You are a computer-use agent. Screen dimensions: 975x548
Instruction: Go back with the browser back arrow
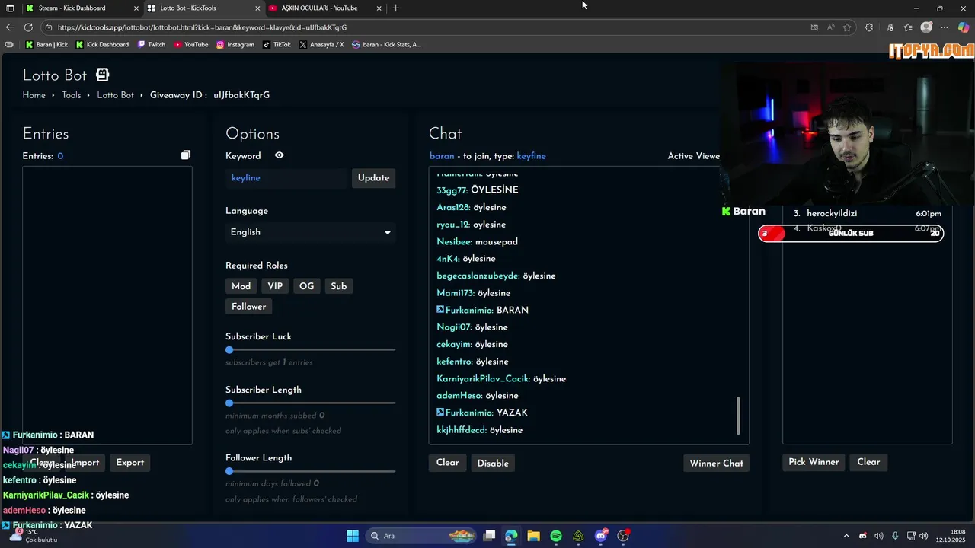(x=10, y=27)
